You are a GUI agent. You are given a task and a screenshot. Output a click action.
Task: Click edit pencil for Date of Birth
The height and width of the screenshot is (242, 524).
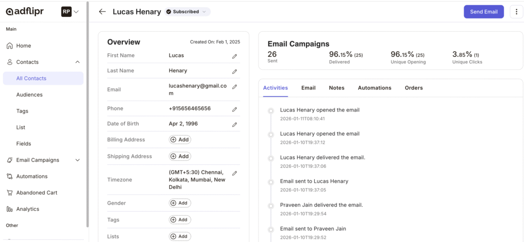(x=234, y=124)
